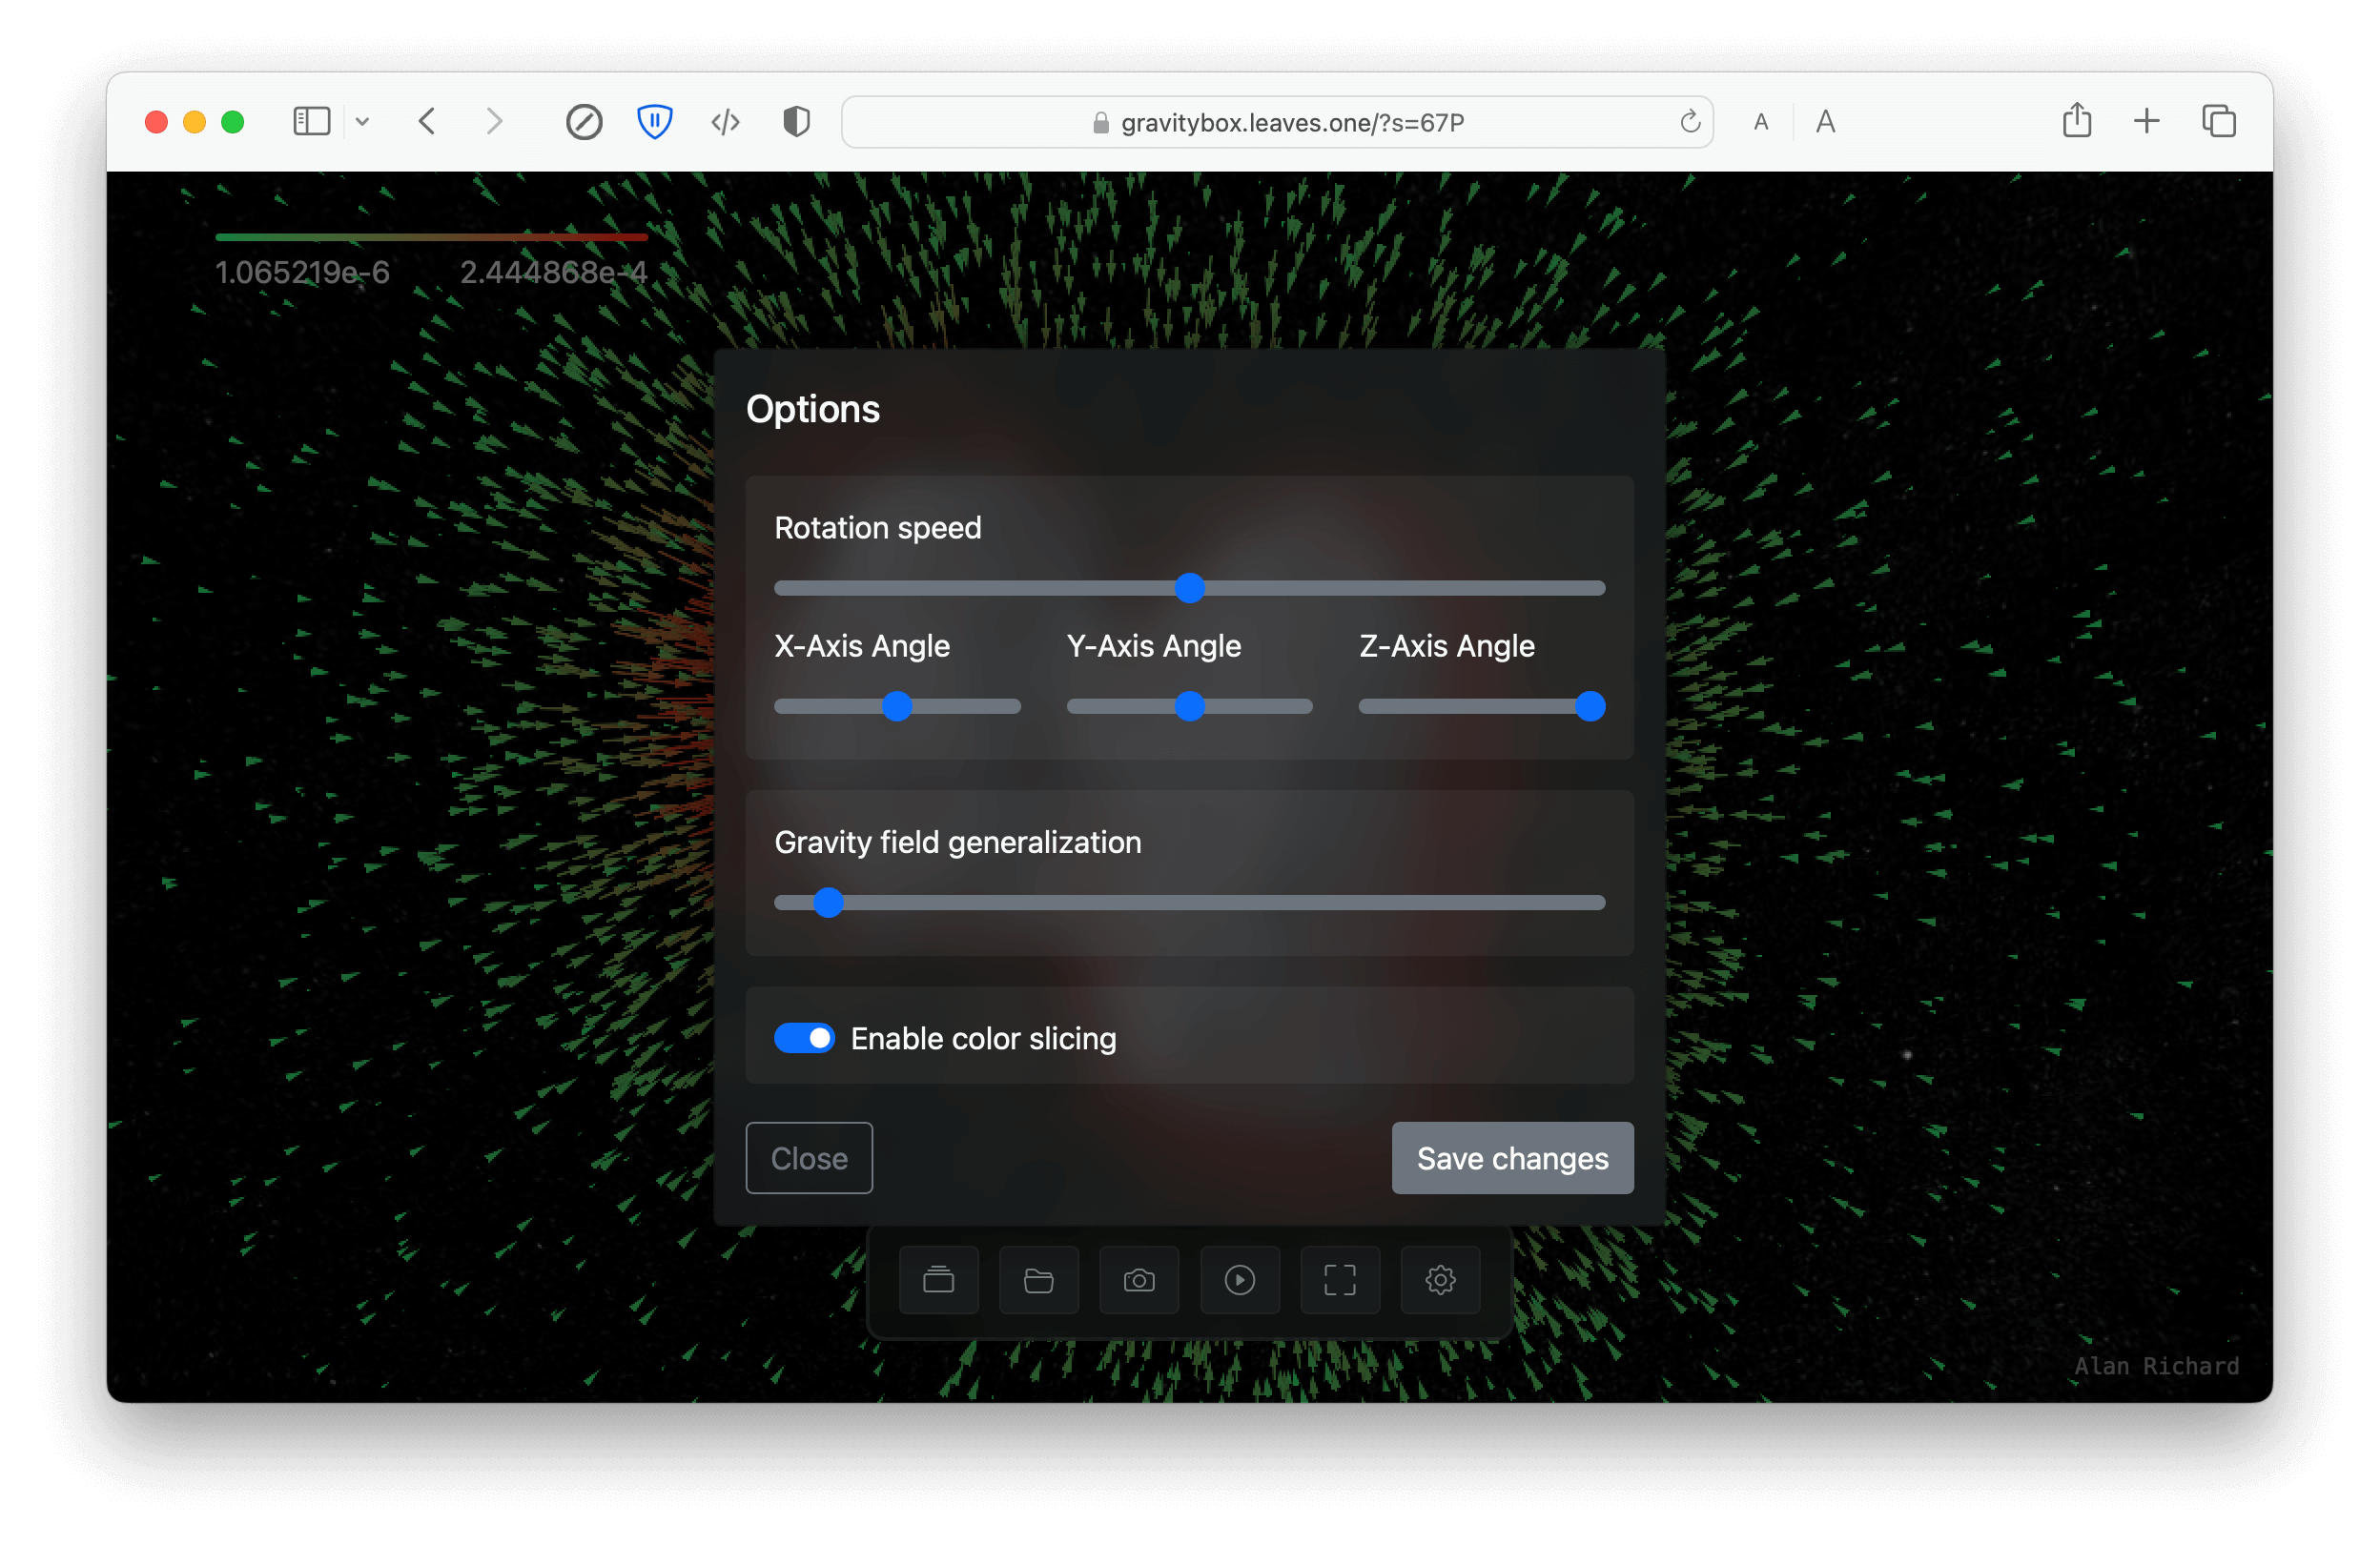2380x1544 pixels.
Task: Click the play simulation icon
Action: pyautogui.click(x=1239, y=1280)
